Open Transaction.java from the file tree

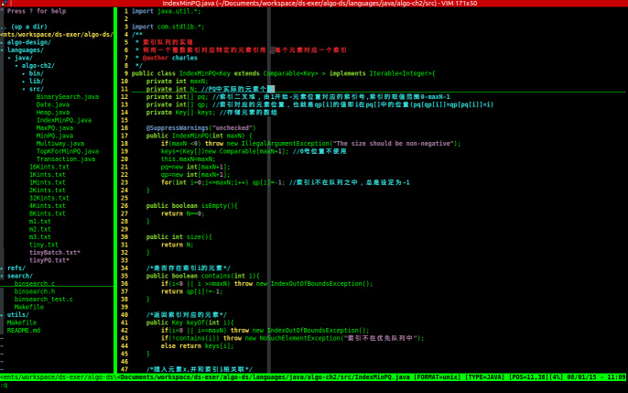pos(66,159)
